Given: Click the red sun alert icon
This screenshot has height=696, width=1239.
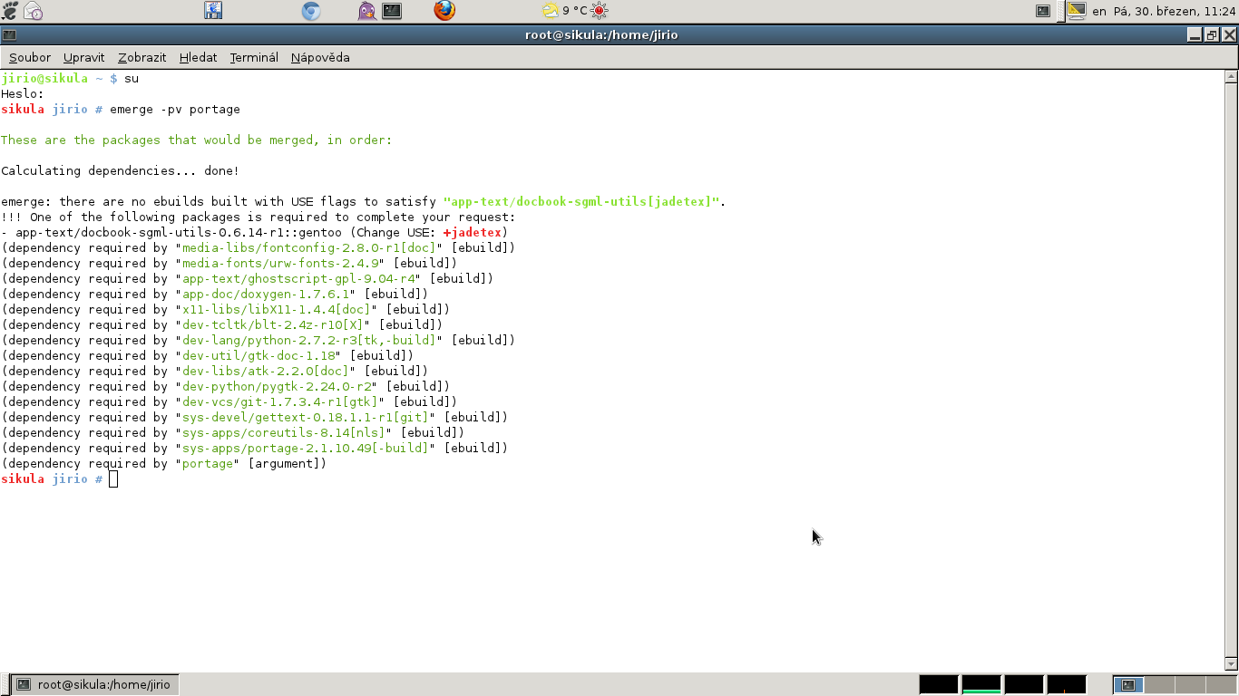Looking at the screenshot, I should click(599, 11).
